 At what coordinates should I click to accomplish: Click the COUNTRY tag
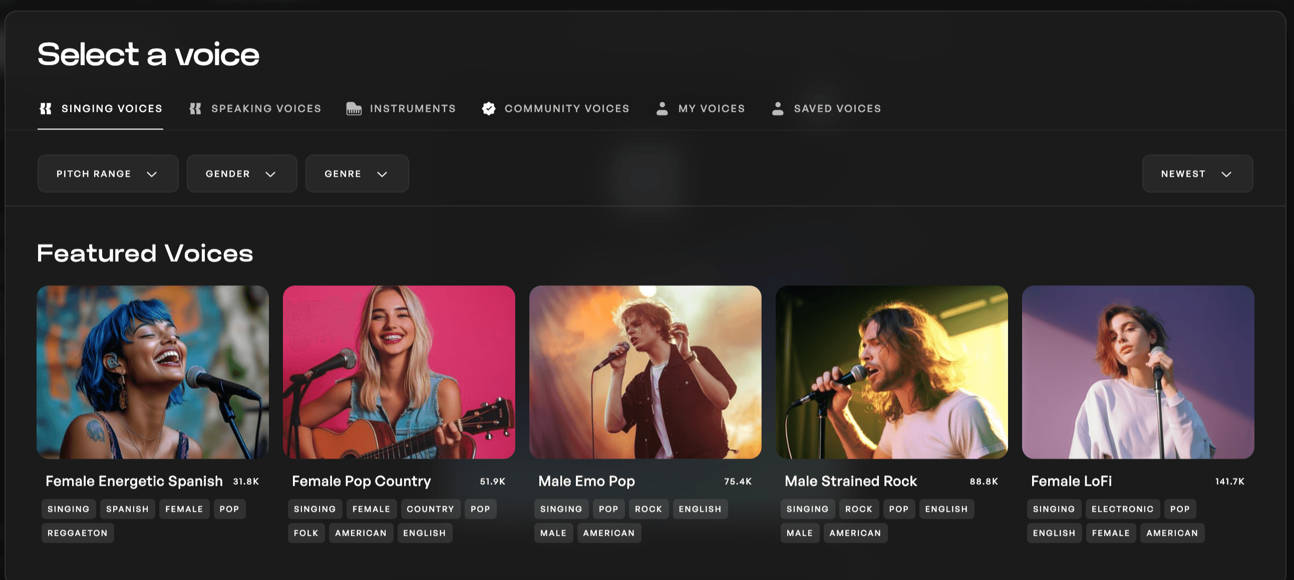pos(431,509)
